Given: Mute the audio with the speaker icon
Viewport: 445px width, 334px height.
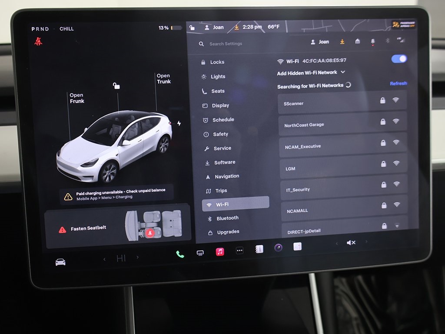Looking at the screenshot, I should tap(351, 242).
